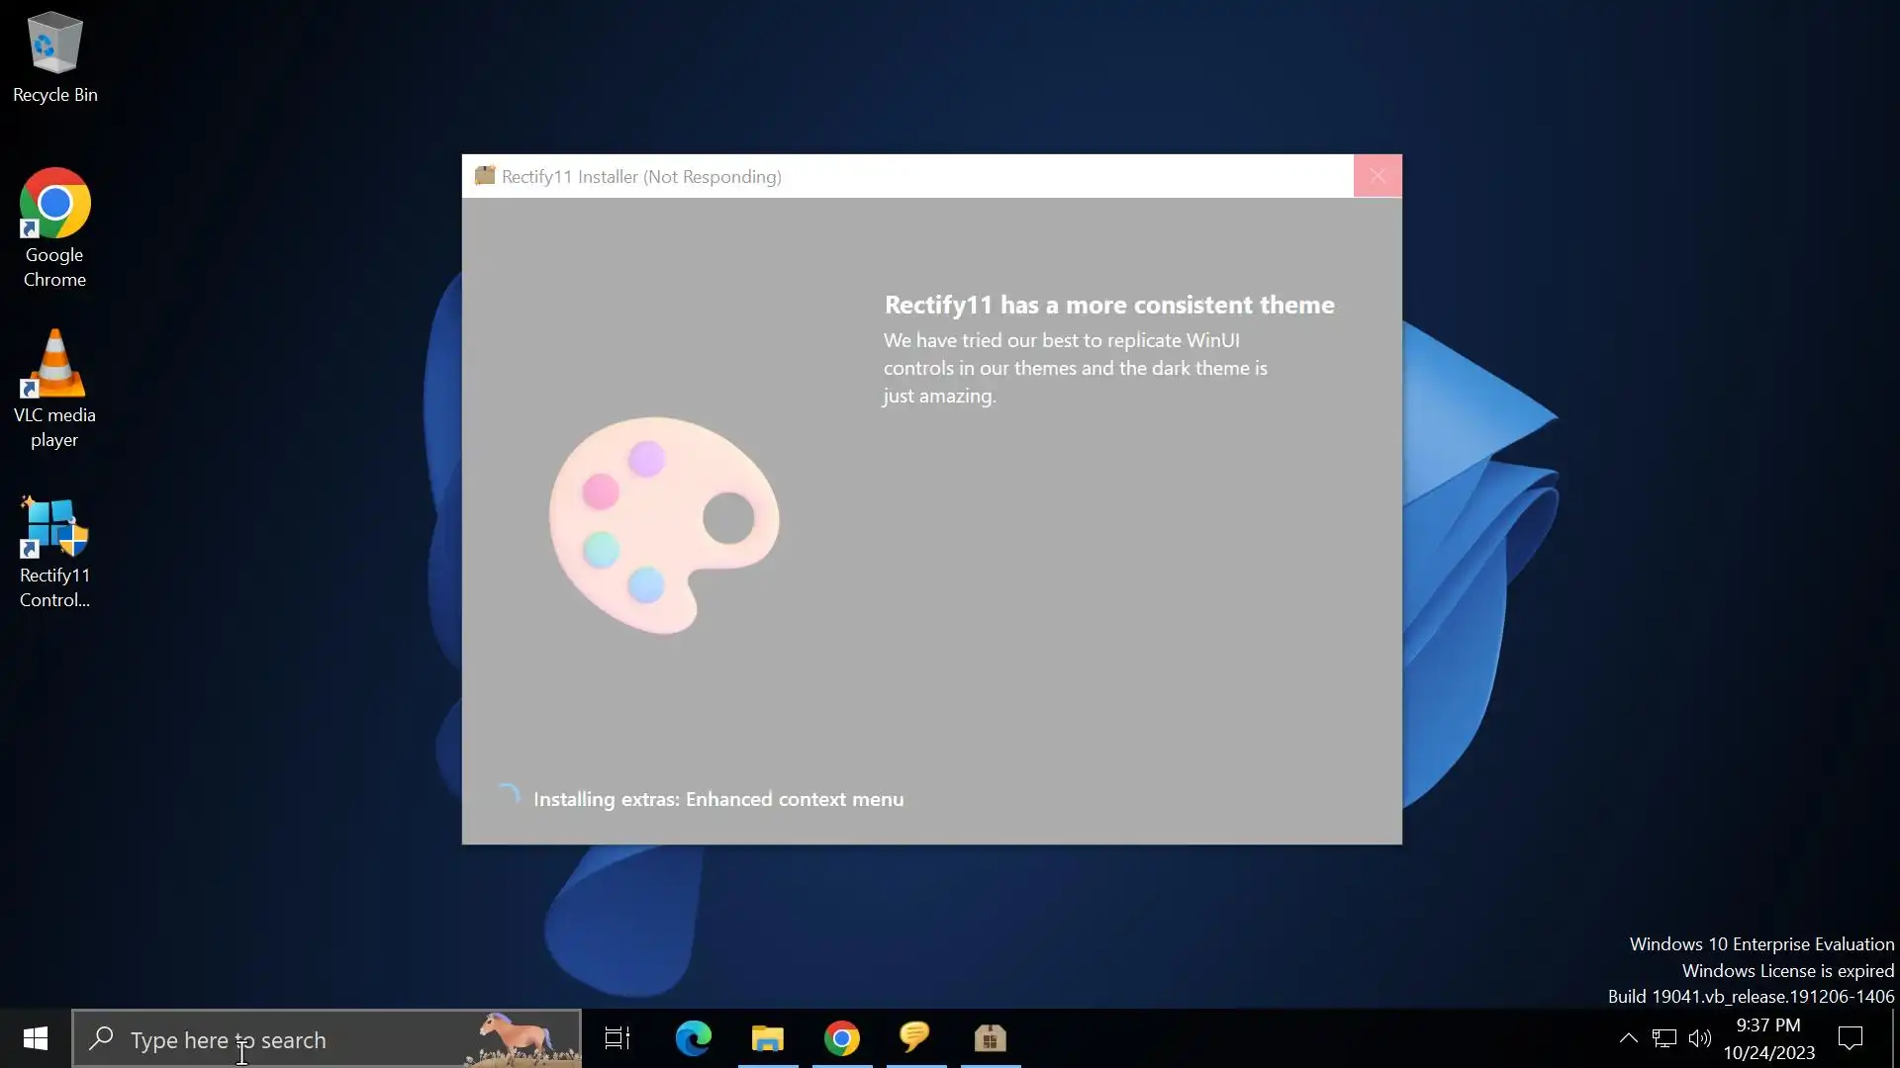This screenshot has width=1900, height=1068.
Task: Expand hidden system tray icons
Action: [x=1628, y=1038]
